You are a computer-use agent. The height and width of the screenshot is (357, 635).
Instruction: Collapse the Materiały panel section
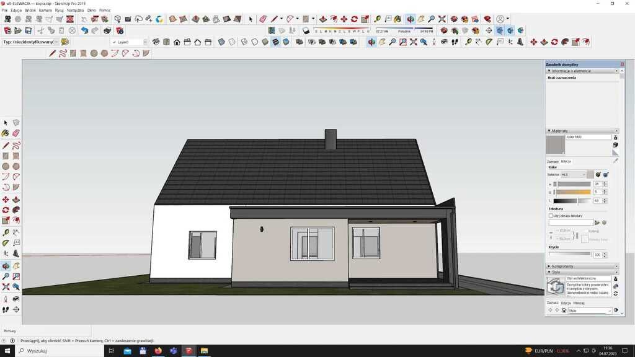click(x=549, y=131)
